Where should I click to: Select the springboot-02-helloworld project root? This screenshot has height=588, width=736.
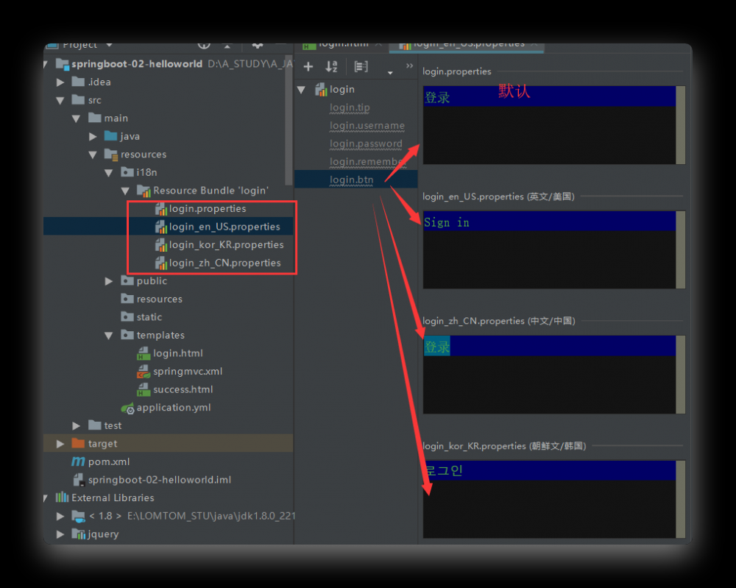[137, 64]
